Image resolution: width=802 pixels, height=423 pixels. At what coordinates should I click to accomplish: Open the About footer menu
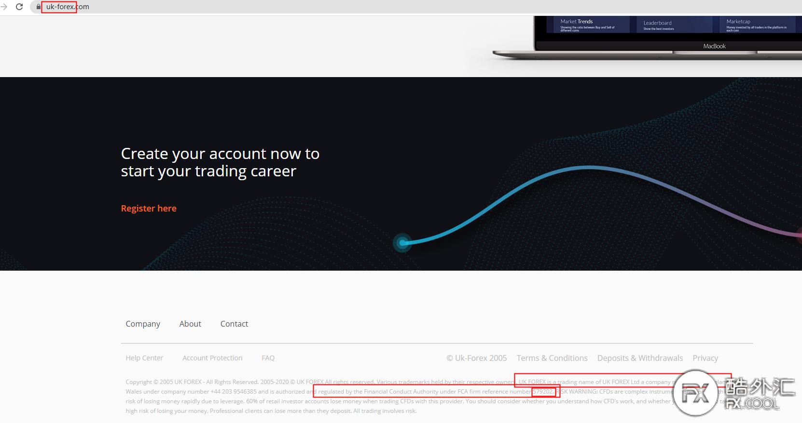pyautogui.click(x=190, y=324)
